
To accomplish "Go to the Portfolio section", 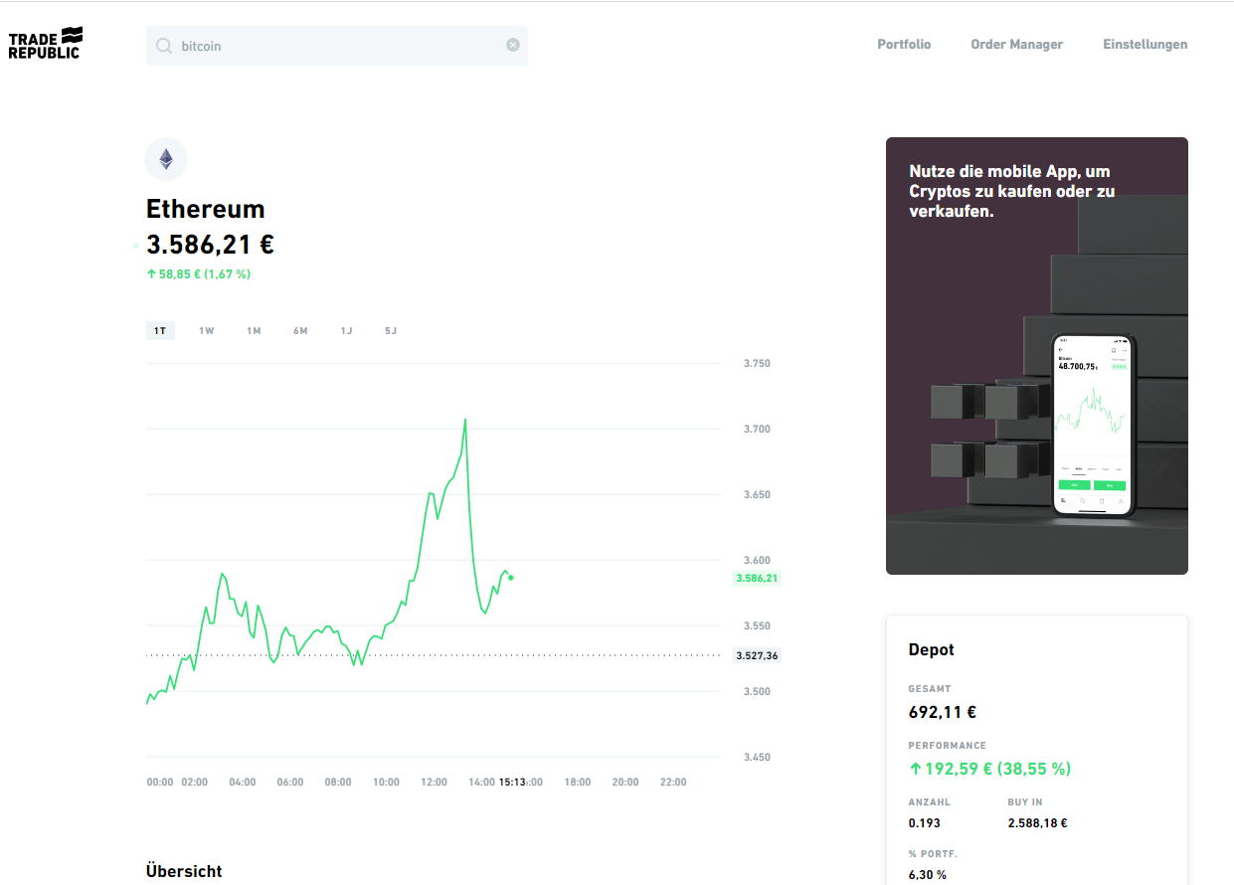I will [904, 44].
